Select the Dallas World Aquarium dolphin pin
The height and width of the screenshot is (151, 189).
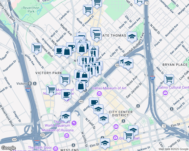(x=74, y=123)
